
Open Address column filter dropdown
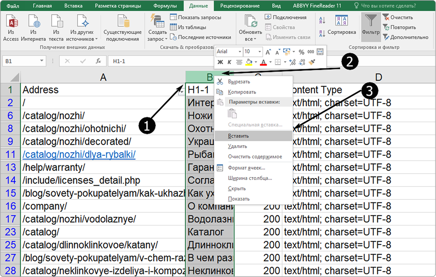pos(181,91)
